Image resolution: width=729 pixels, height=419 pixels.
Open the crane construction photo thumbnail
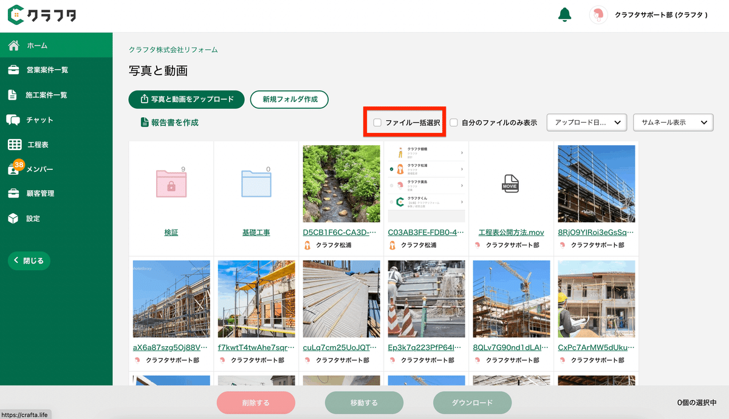coord(512,299)
